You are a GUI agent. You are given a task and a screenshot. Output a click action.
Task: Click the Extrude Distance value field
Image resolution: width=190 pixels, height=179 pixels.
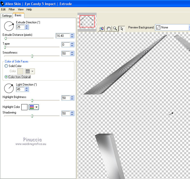[x=63, y=36]
